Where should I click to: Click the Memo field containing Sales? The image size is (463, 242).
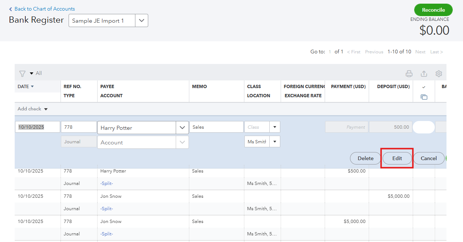click(216, 127)
